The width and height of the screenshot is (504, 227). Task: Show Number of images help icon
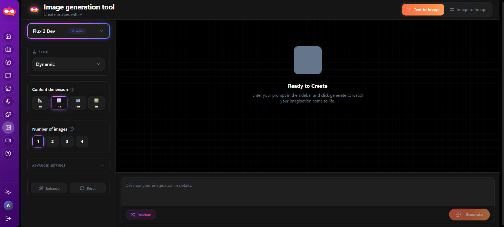pyautogui.click(x=72, y=129)
